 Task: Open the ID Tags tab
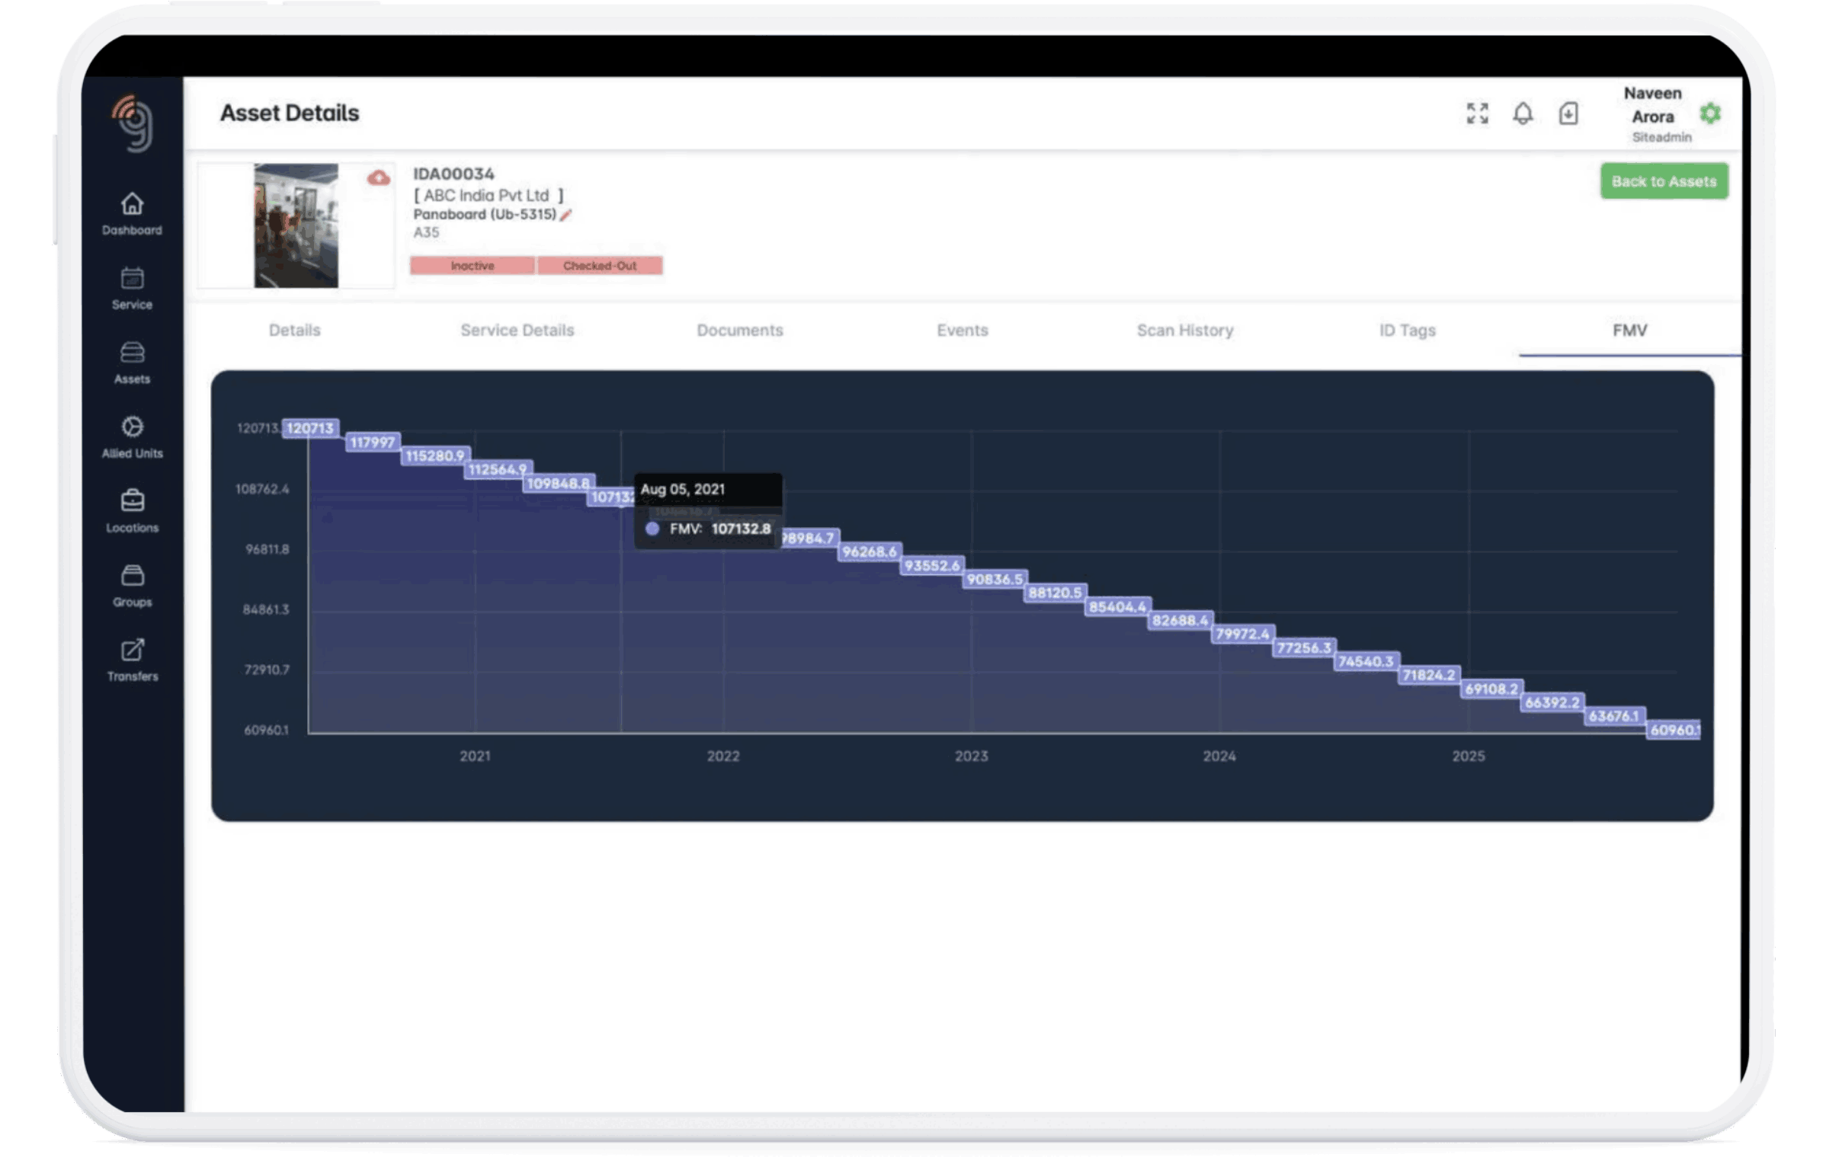coord(1407,330)
